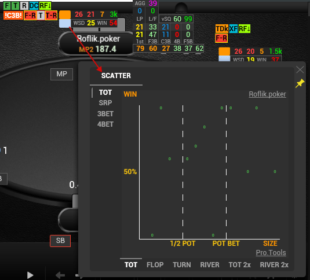Open the Pro.Tools link

271,253
